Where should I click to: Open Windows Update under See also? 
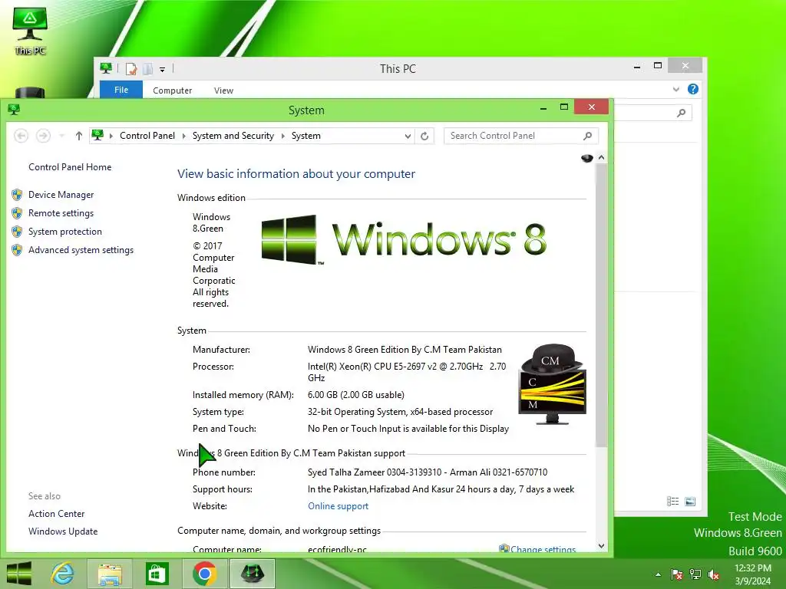coord(63,531)
